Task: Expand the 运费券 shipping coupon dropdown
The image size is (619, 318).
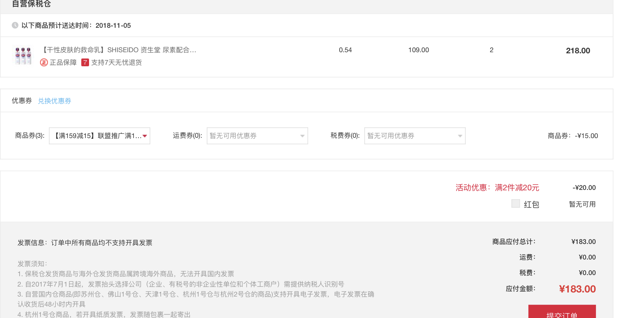Action: click(257, 136)
